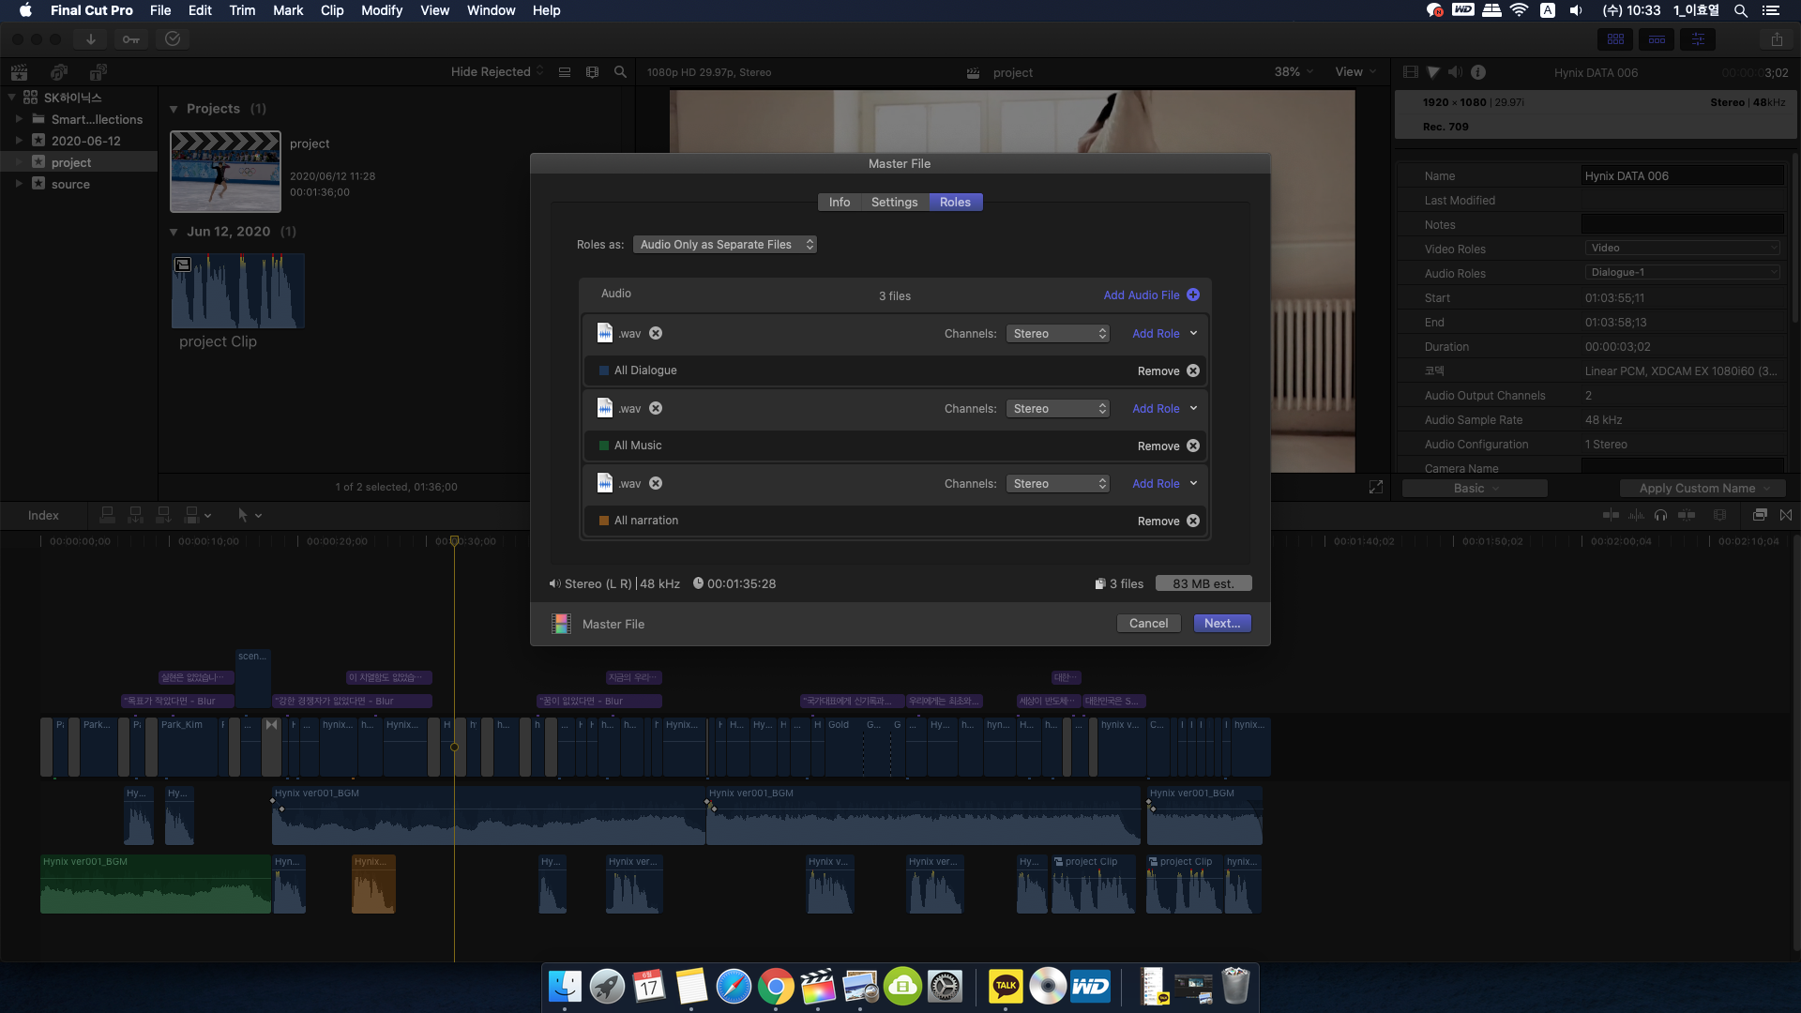The width and height of the screenshot is (1801, 1013).
Task: Click the Next... button
Action: click(1221, 624)
